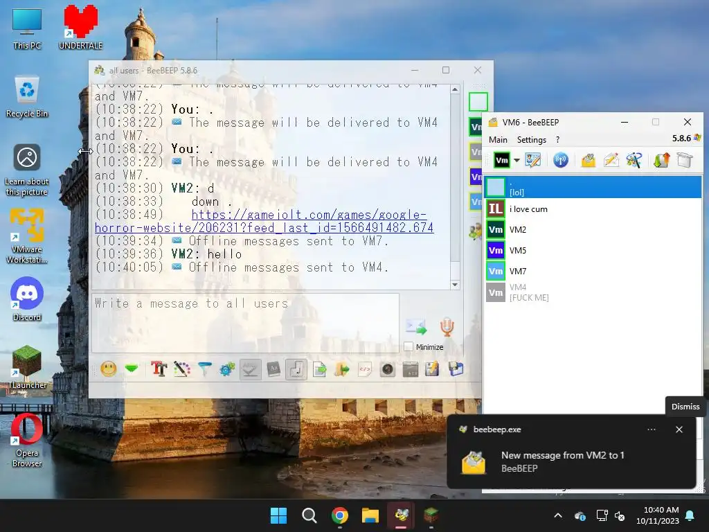Open the notification's three-dots options
This screenshot has height=532, width=709.
click(x=652, y=429)
